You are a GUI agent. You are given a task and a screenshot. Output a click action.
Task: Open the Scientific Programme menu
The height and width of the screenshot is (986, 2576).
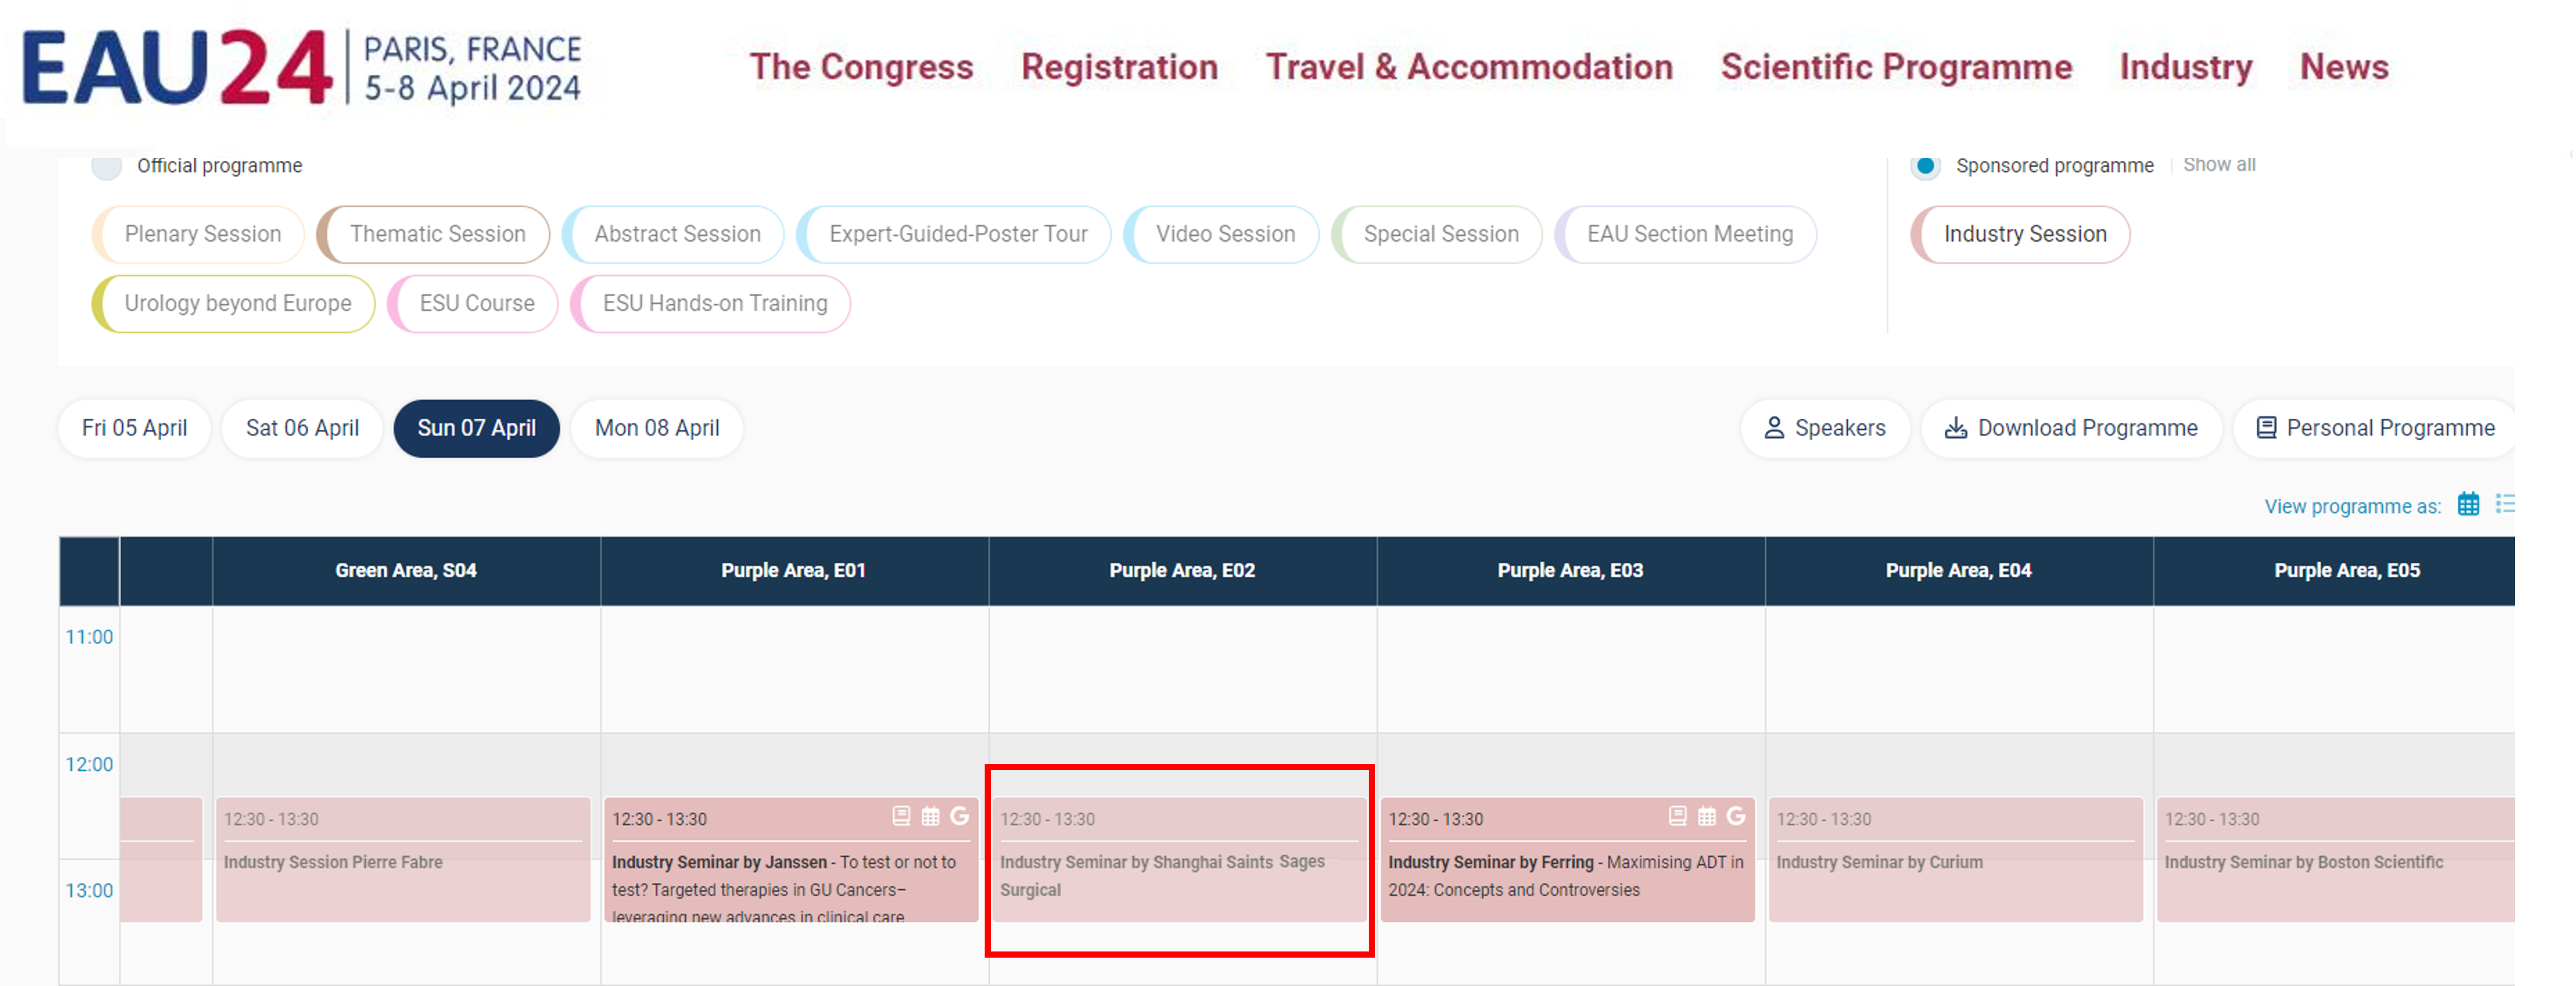[x=1896, y=67]
